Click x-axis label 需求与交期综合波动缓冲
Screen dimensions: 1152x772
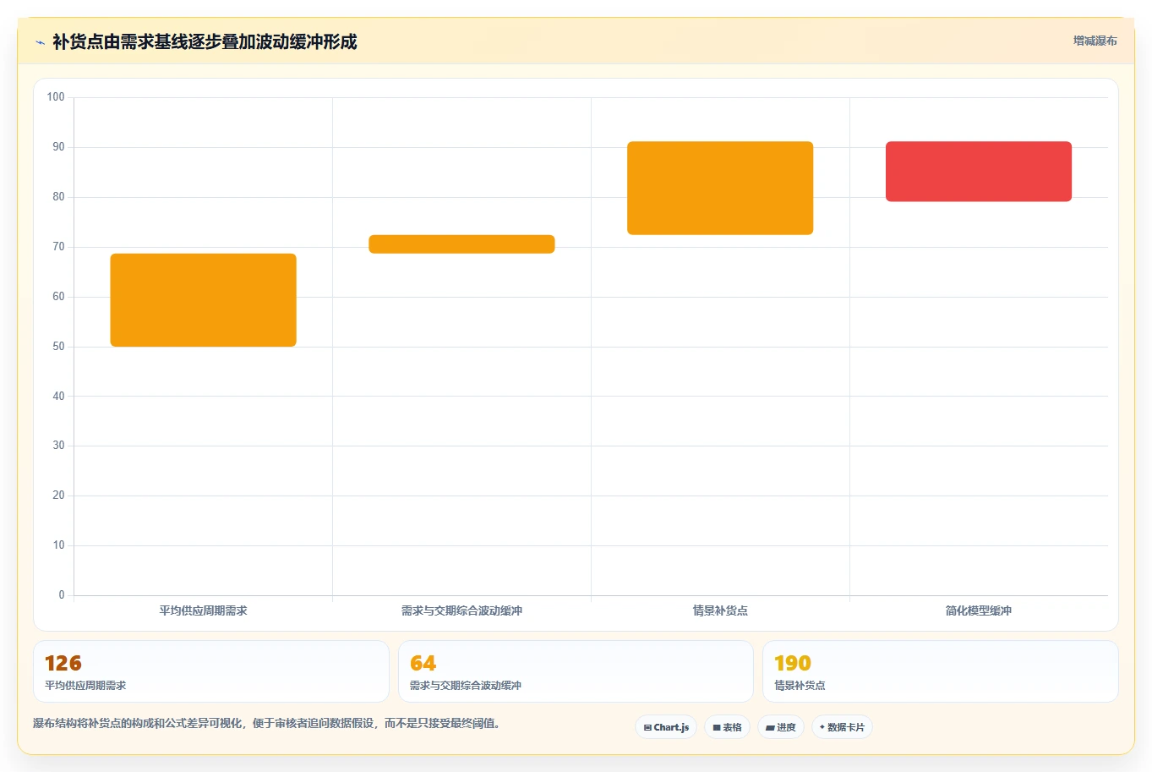click(x=461, y=610)
